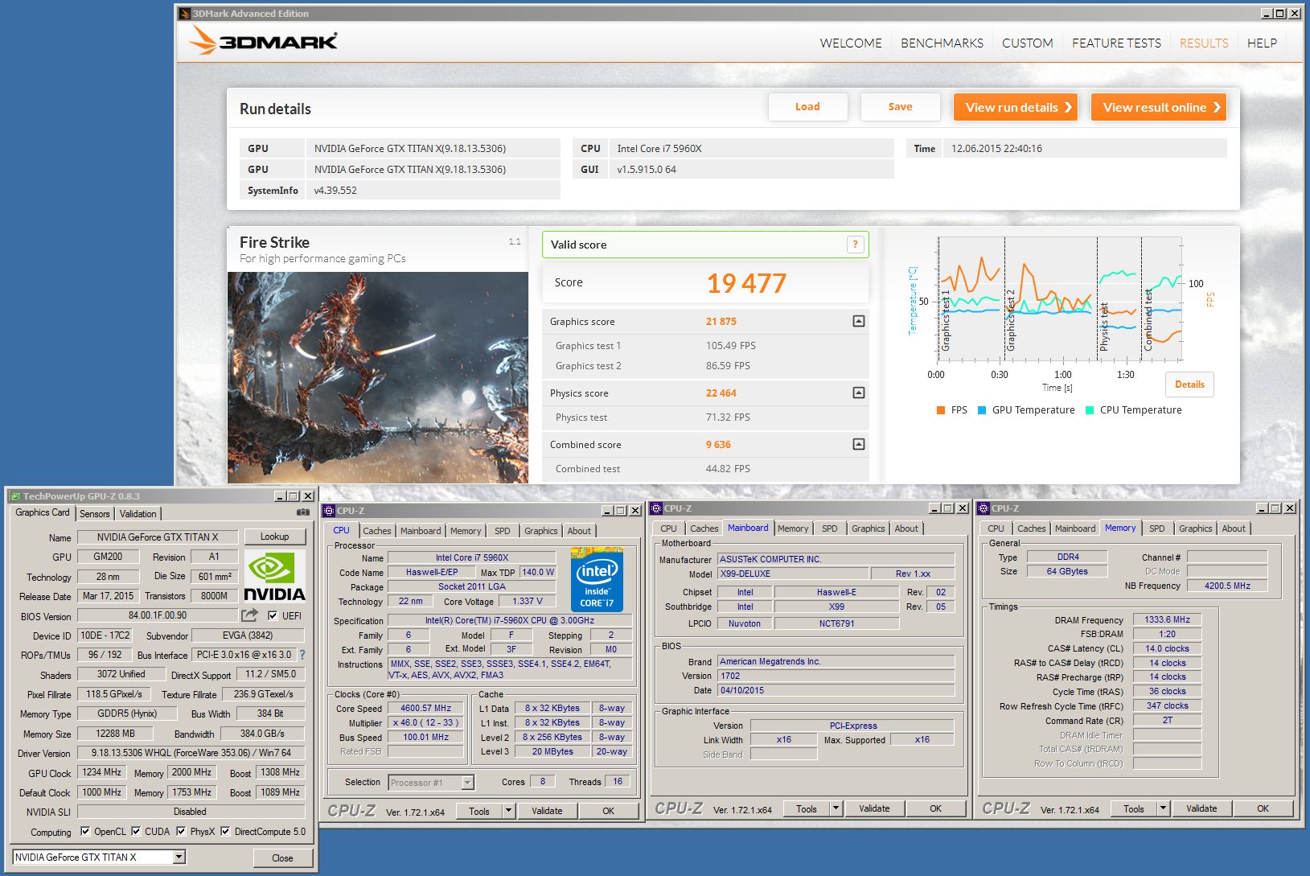
Task: Click Validate in the Mainboard CPU-Z window
Action: click(874, 808)
